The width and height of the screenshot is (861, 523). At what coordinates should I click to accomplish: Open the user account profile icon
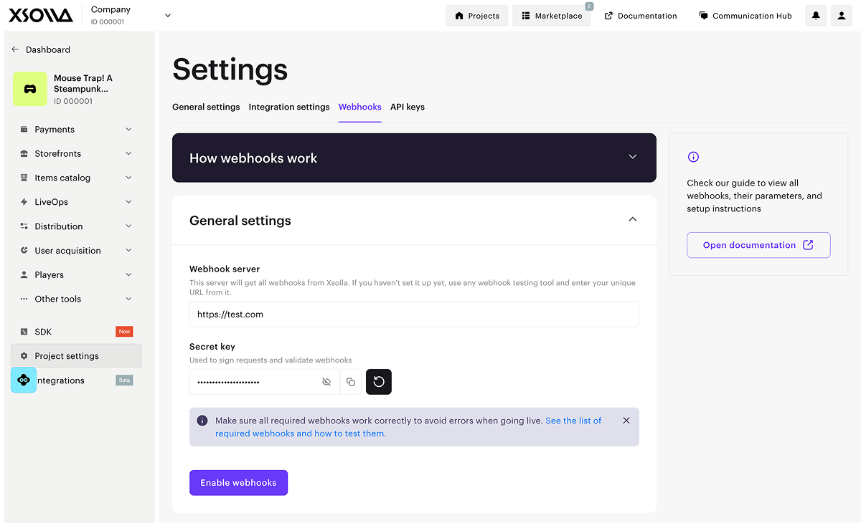[841, 16]
